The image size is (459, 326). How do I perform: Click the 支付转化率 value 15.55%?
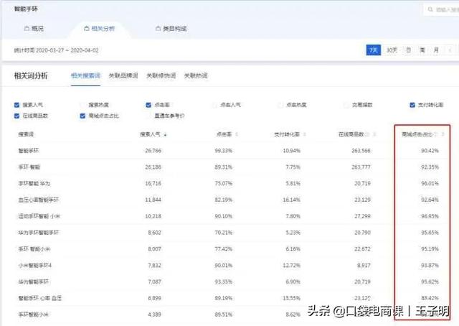pos(292,298)
